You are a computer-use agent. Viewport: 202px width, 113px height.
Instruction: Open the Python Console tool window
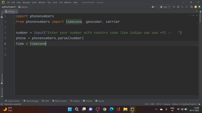pos(59,101)
